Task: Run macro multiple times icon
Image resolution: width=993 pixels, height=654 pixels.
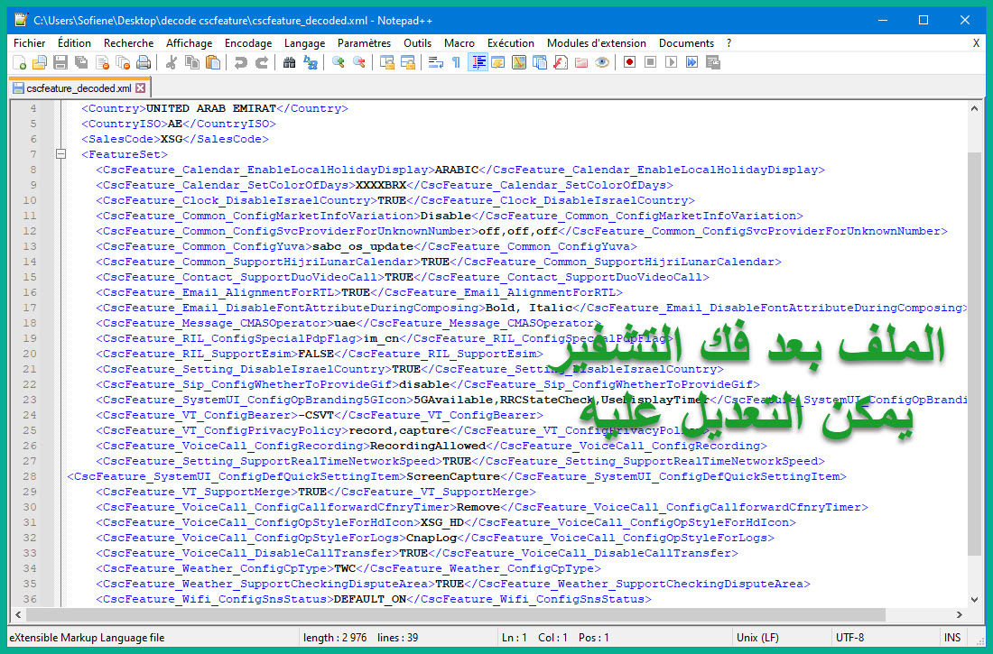Action: (x=692, y=62)
